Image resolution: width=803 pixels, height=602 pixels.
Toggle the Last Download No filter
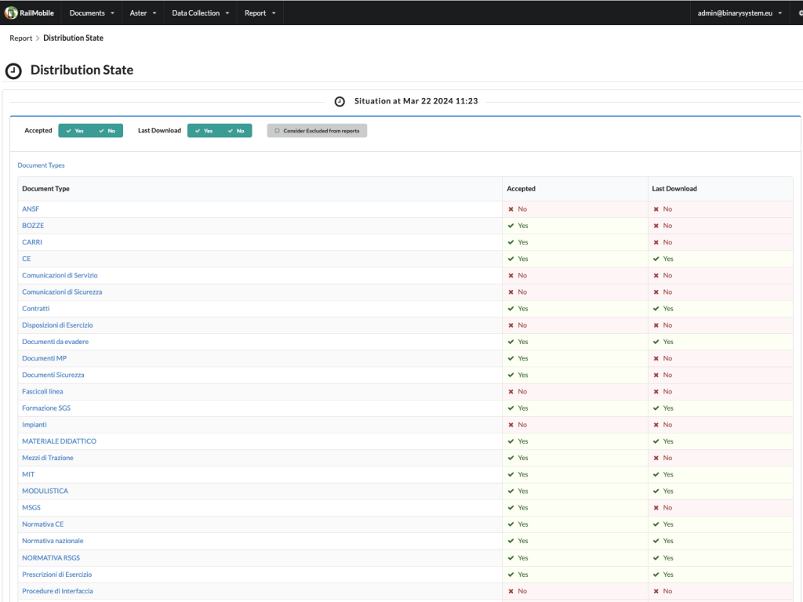click(x=236, y=131)
